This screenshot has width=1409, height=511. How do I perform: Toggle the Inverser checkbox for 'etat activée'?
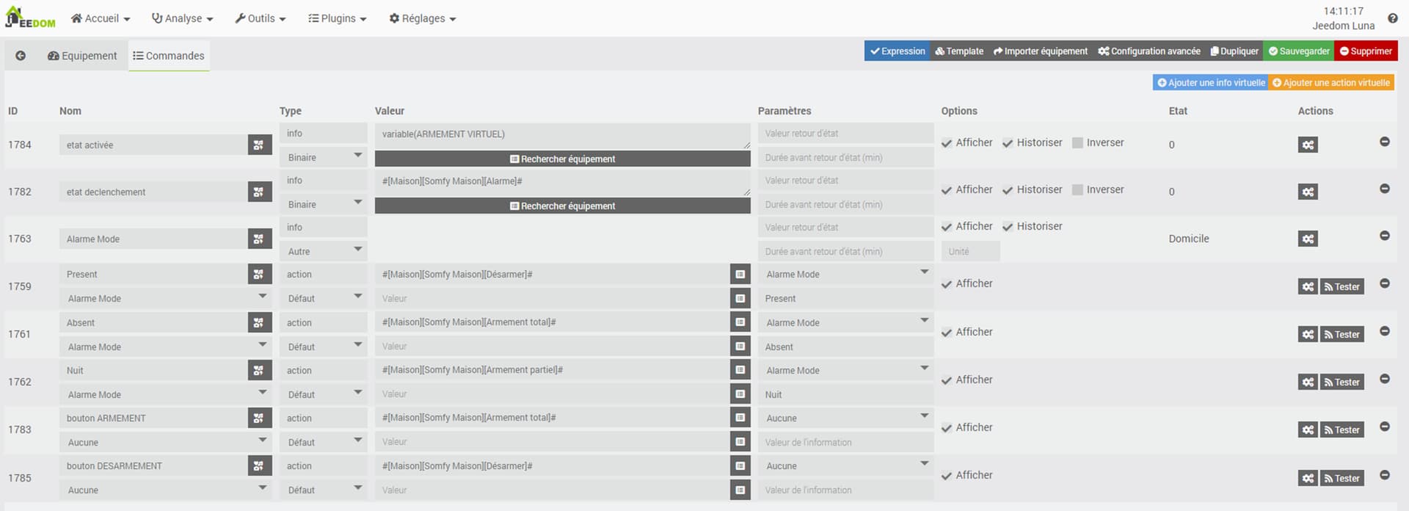(1077, 143)
